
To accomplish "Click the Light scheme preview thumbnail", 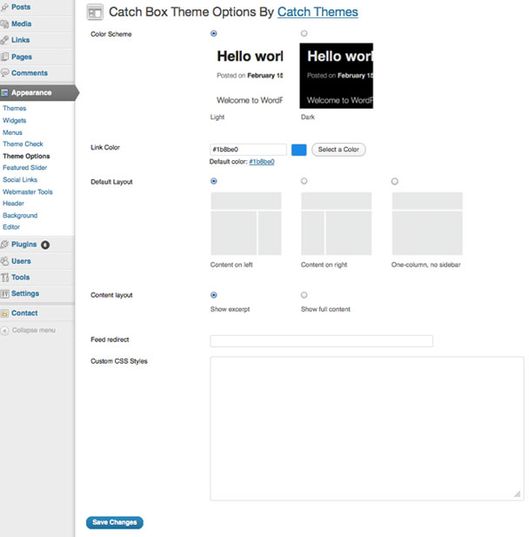I will point(246,76).
